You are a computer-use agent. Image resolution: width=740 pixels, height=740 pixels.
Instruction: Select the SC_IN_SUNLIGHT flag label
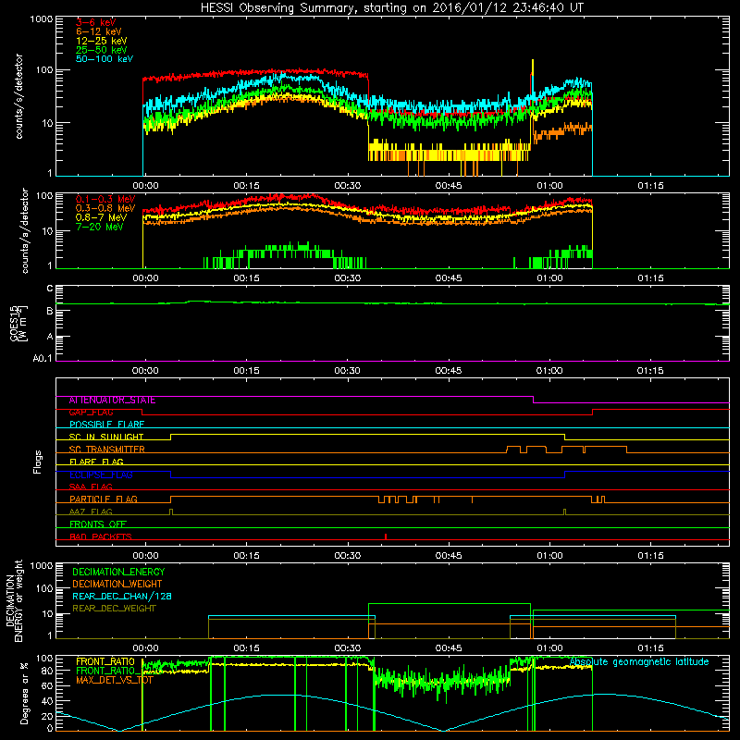click(106, 437)
